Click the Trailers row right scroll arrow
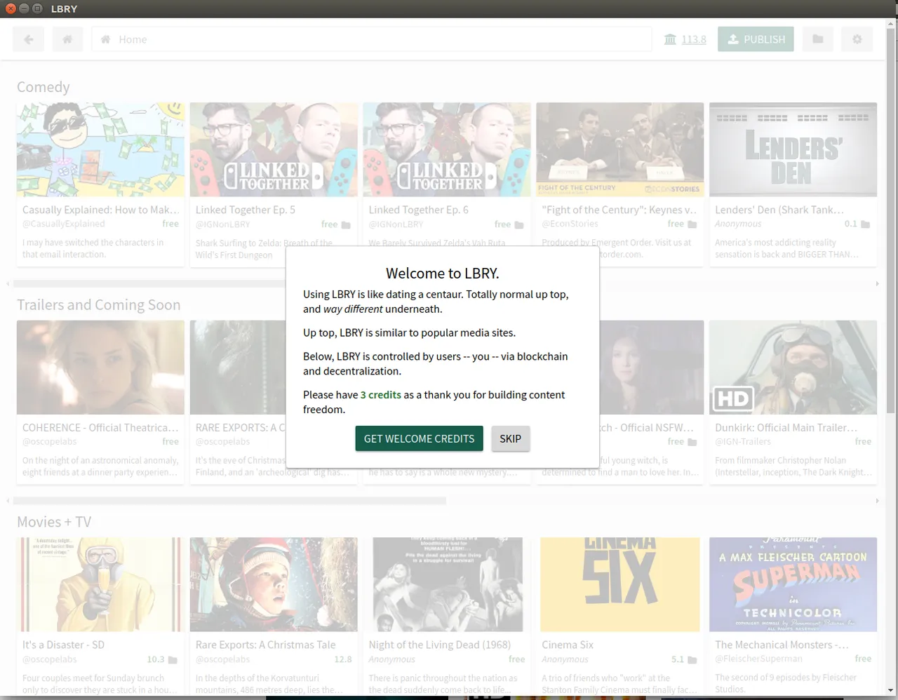This screenshot has height=700, width=898. click(877, 501)
